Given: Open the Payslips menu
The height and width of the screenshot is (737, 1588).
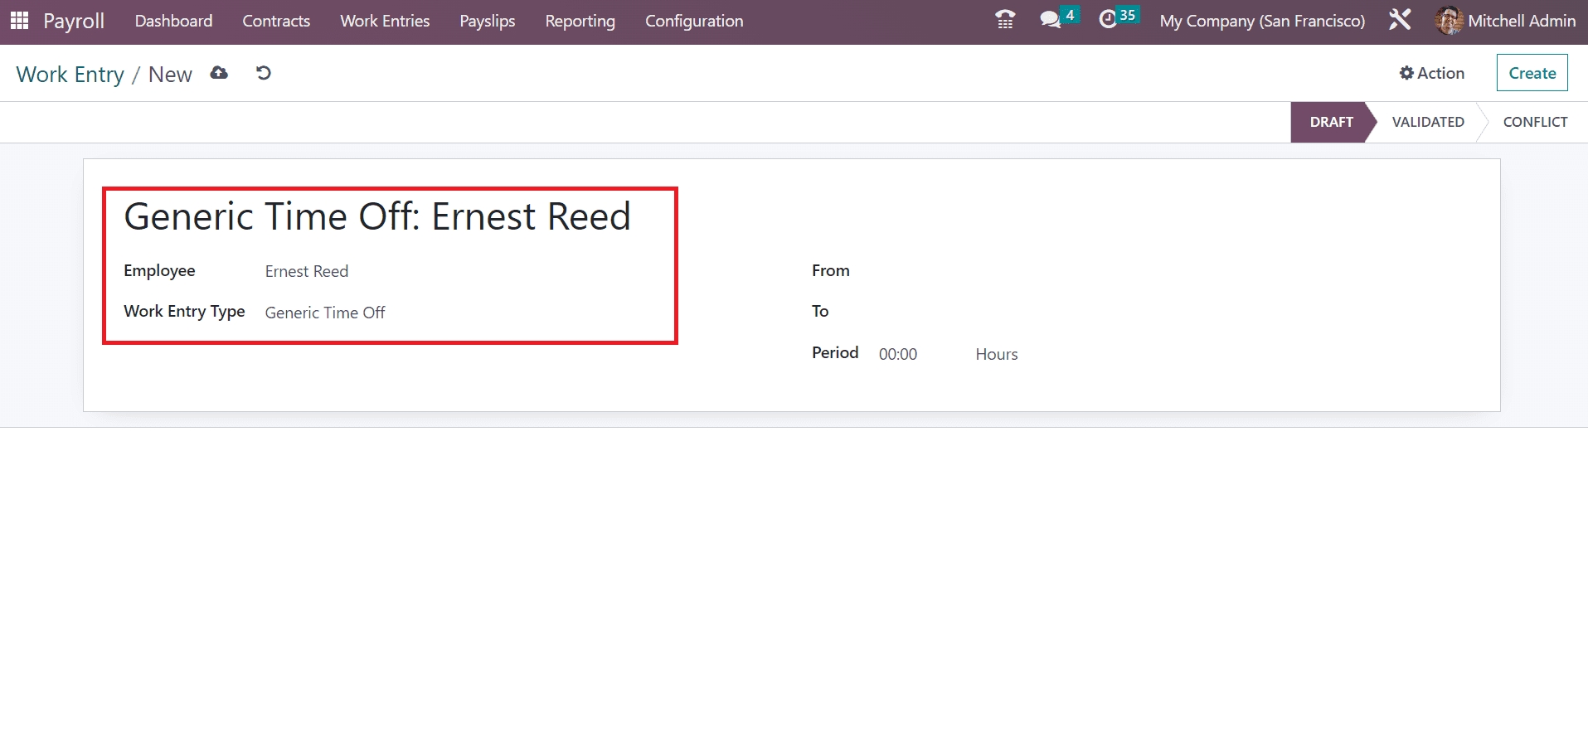Looking at the screenshot, I should (488, 21).
